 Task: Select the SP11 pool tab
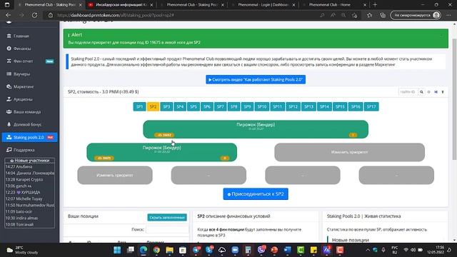point(277,106)
